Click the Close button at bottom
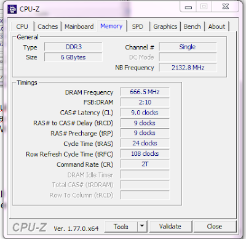The width and height of the screenshot is (246, 239). coord(215,227)
